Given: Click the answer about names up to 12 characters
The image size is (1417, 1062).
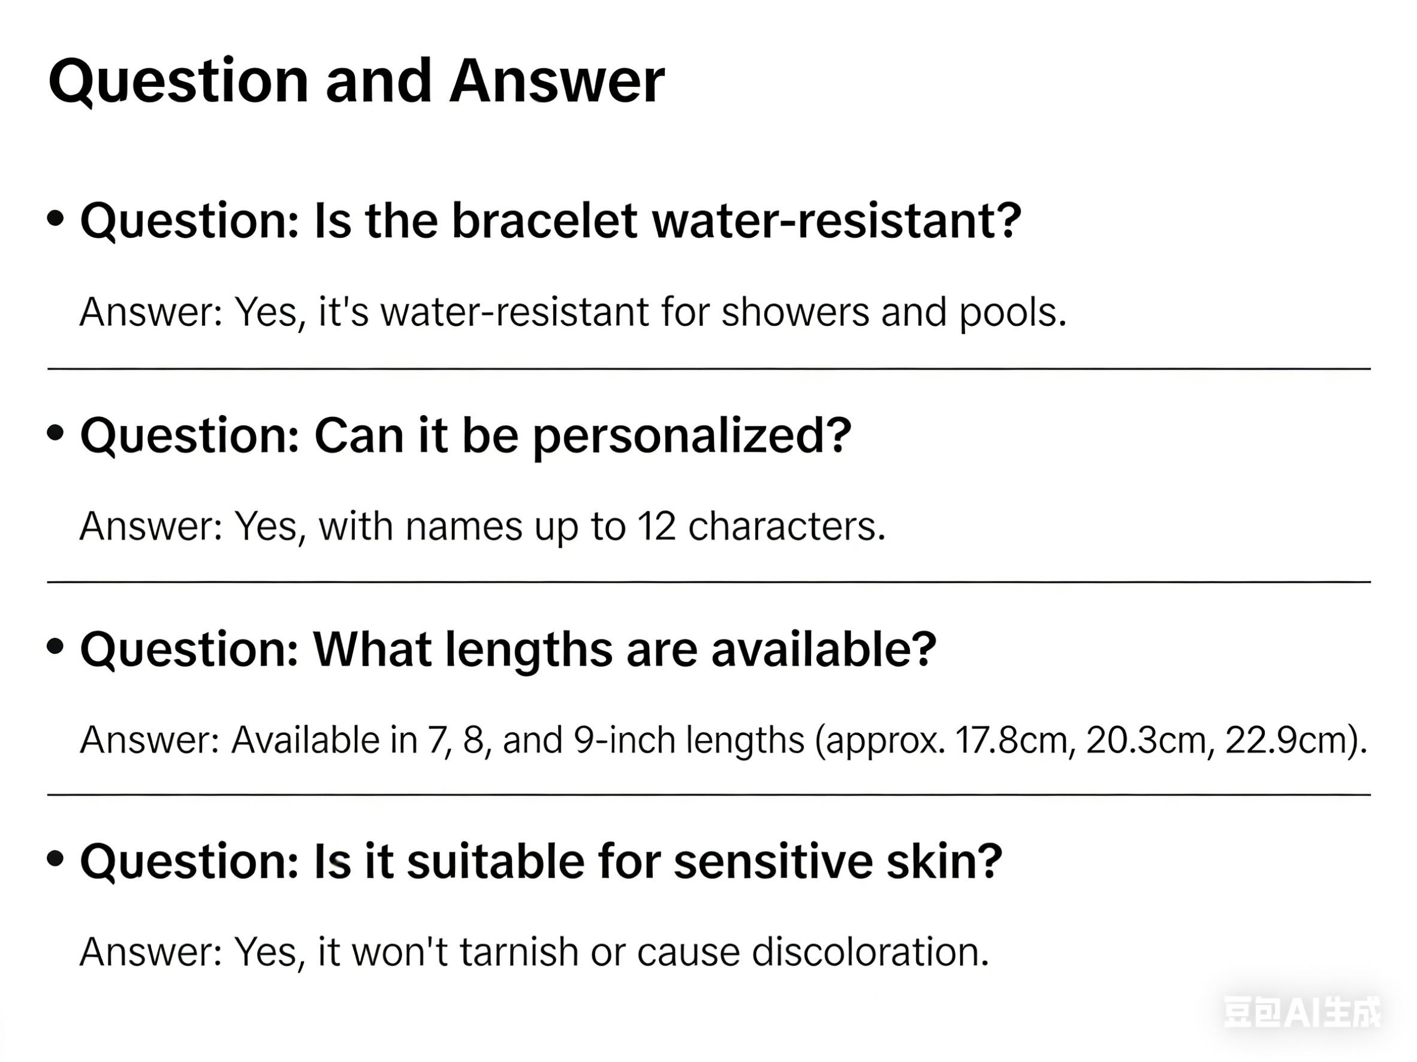Looking at the screenshot, I should coord(483,526).
